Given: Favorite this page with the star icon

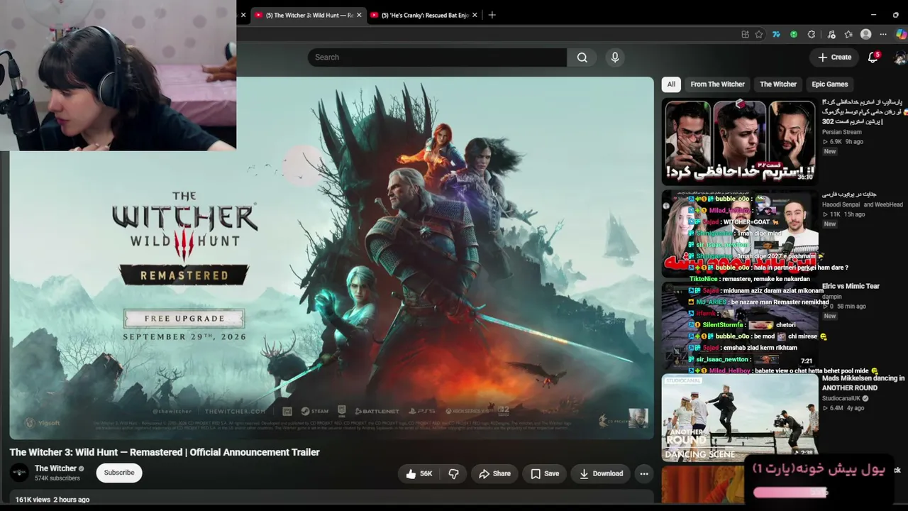Looking at the screenshot, I should pos(759,34).
